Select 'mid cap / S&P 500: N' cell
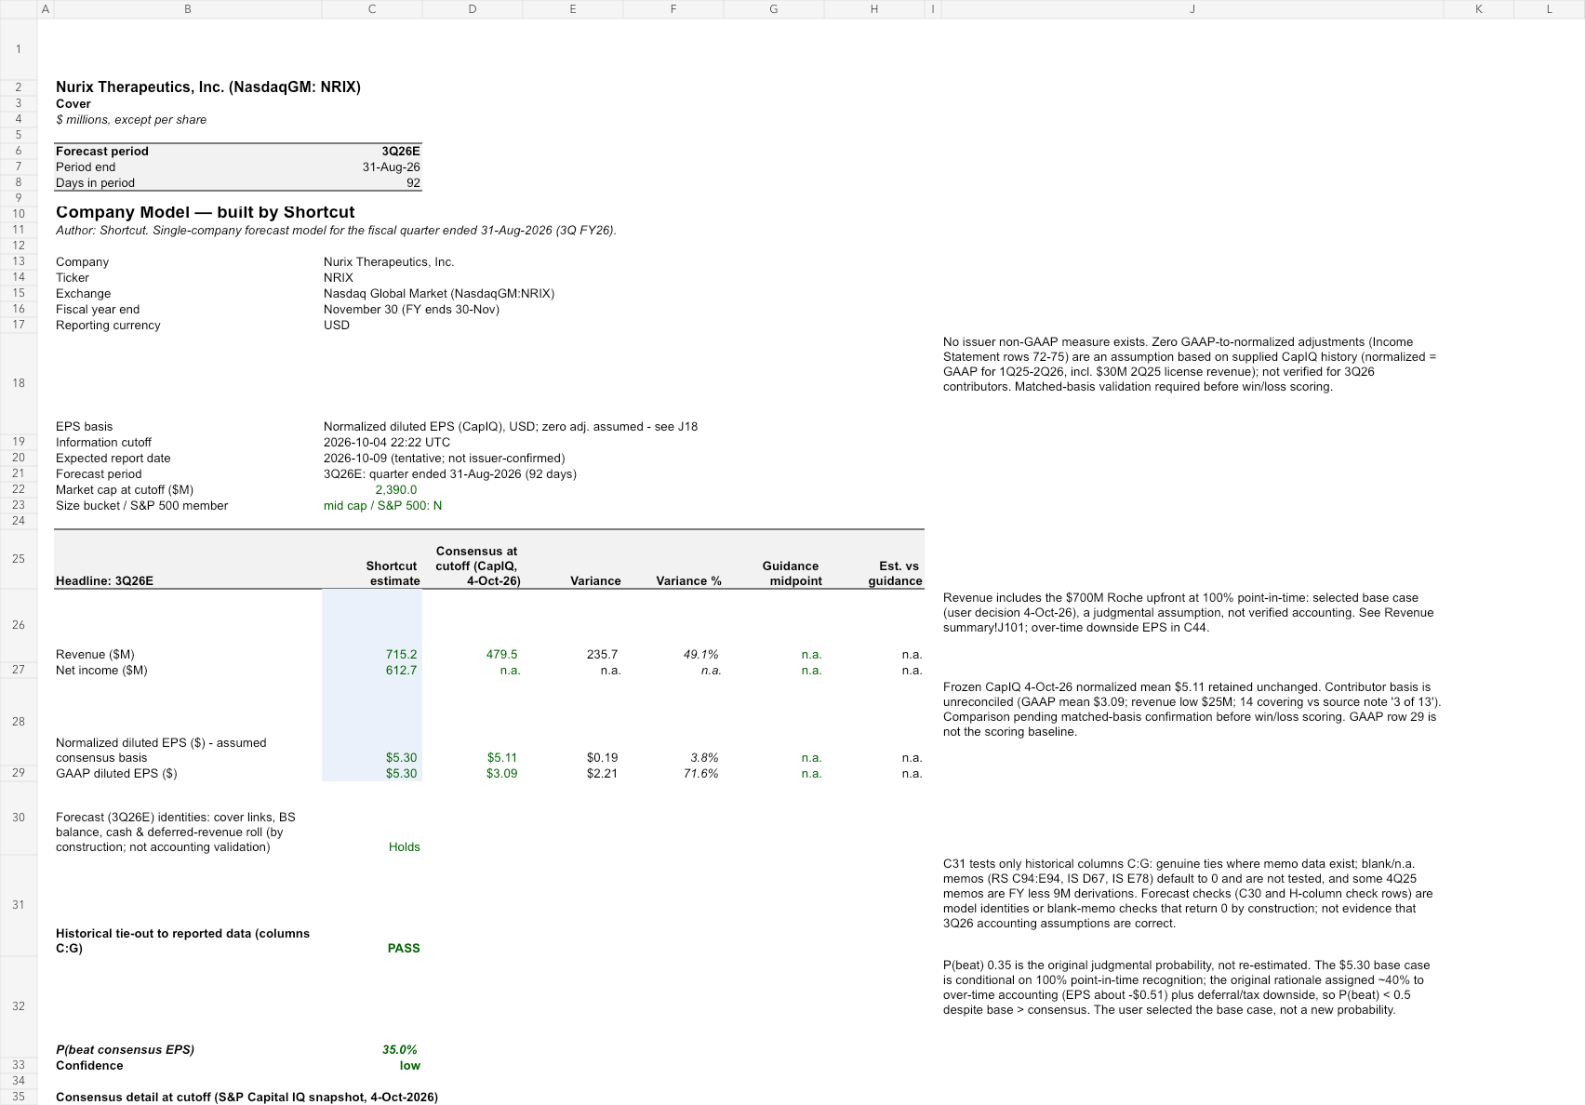Viewport: 1585px width, 1105px height. 383,505
